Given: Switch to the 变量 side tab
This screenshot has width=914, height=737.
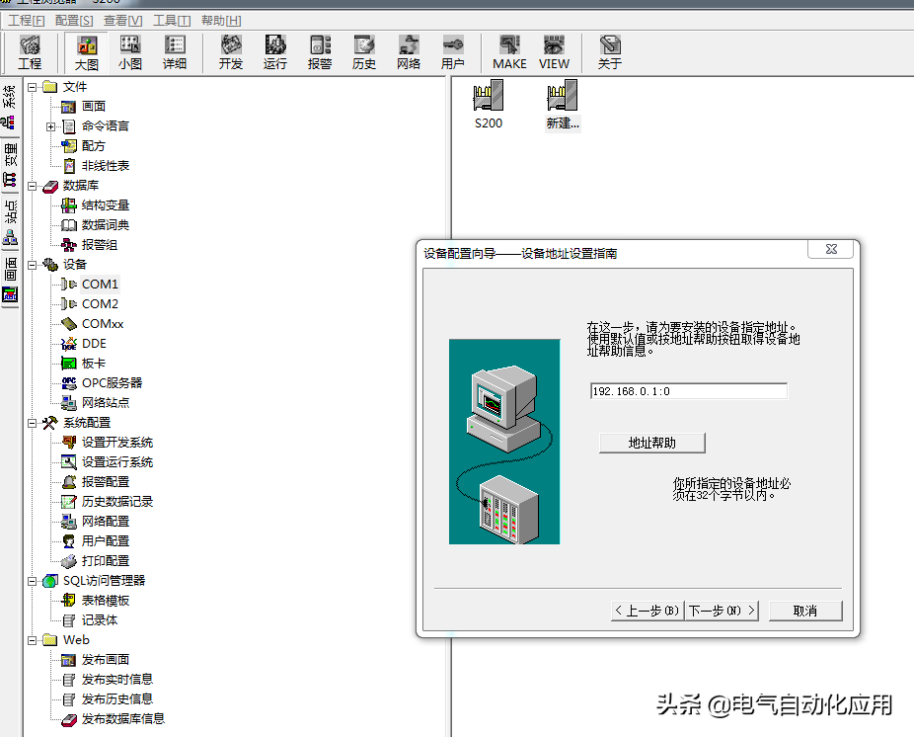Looking at the screenshot, I should click(9, 166).
